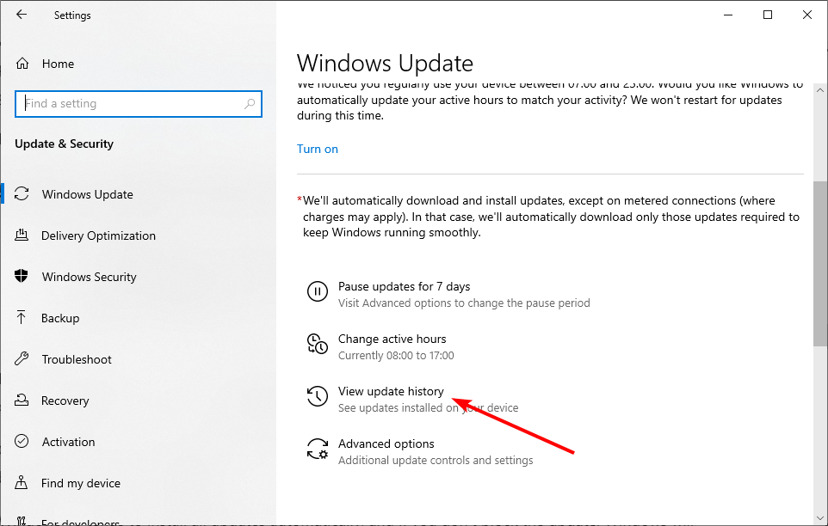Click the Troubleshoot wrench icon
828x526 pixels.
click(22, 359)
